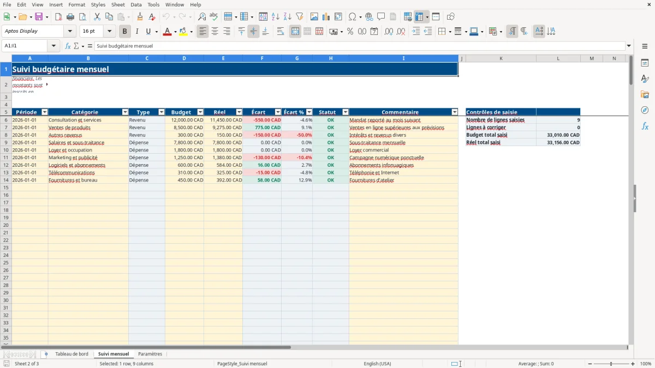Screen dimensions: 655x368
Task: Toggle Bold formatting button
Action: [124, 32]
